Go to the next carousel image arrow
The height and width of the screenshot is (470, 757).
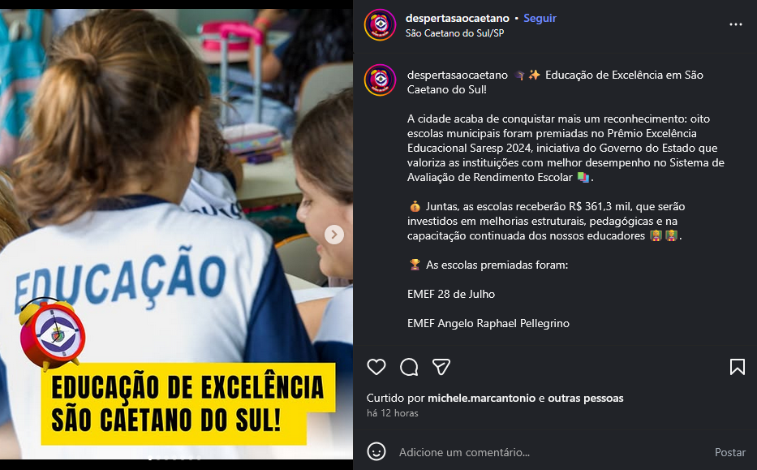[x=334, y=235]
